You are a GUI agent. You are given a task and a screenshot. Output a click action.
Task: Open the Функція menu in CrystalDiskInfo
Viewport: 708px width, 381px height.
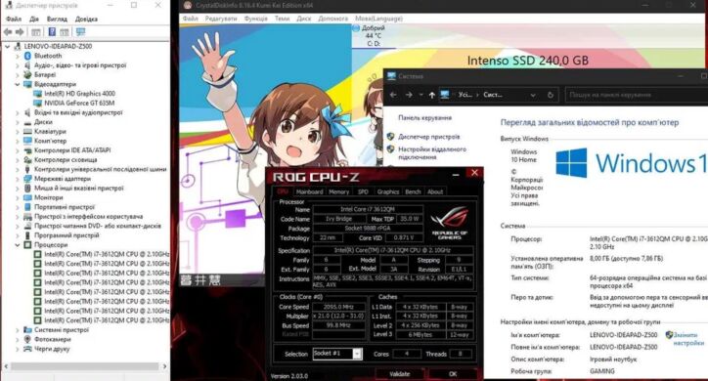[x=255, y=19]
